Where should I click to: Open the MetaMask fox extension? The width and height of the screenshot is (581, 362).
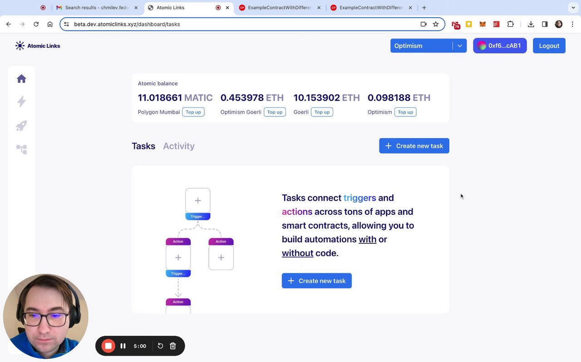[483, 24]
